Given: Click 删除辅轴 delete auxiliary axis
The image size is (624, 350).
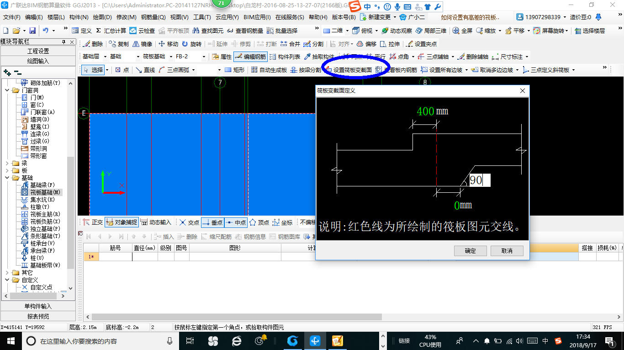Looking at the screenshot, I should 473,57.
